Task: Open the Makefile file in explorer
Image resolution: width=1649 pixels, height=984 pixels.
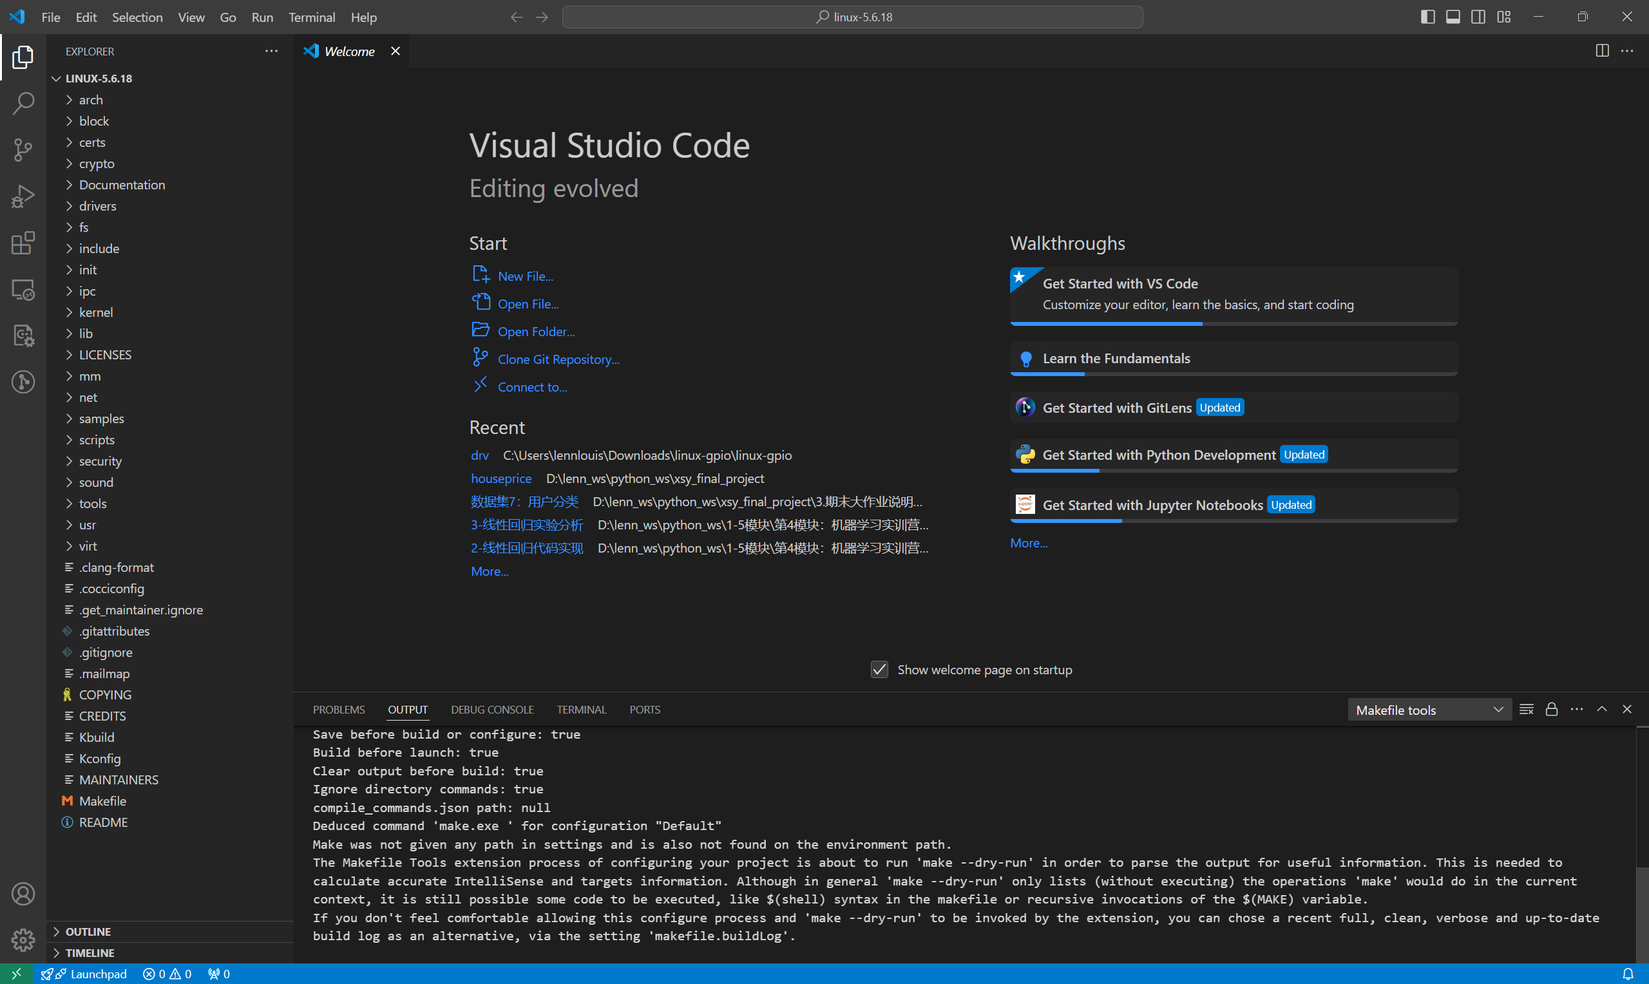Action: tap(170, 801)
